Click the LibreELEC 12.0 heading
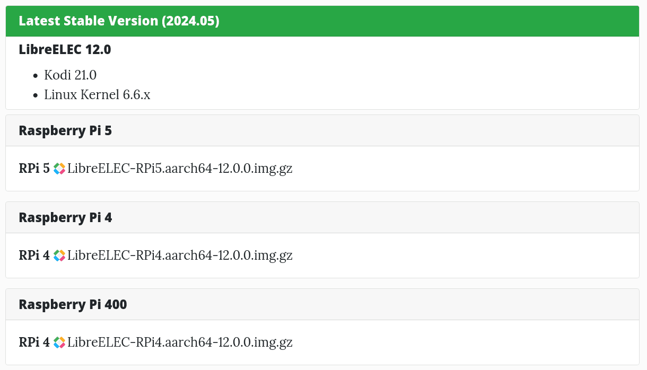Viewport: 647px width, 370px height. pos(65,50)
